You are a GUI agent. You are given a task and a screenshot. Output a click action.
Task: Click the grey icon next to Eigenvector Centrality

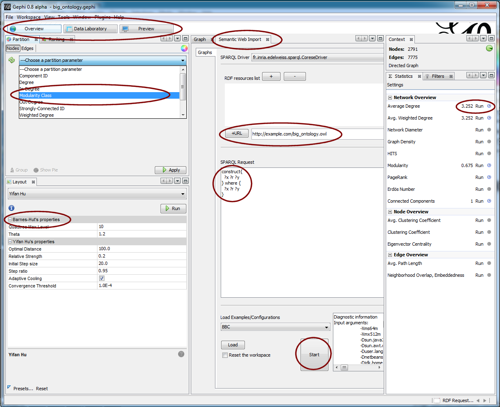coord(489,244)
